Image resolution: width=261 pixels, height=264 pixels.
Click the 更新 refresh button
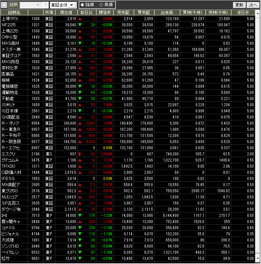point(239,5)
